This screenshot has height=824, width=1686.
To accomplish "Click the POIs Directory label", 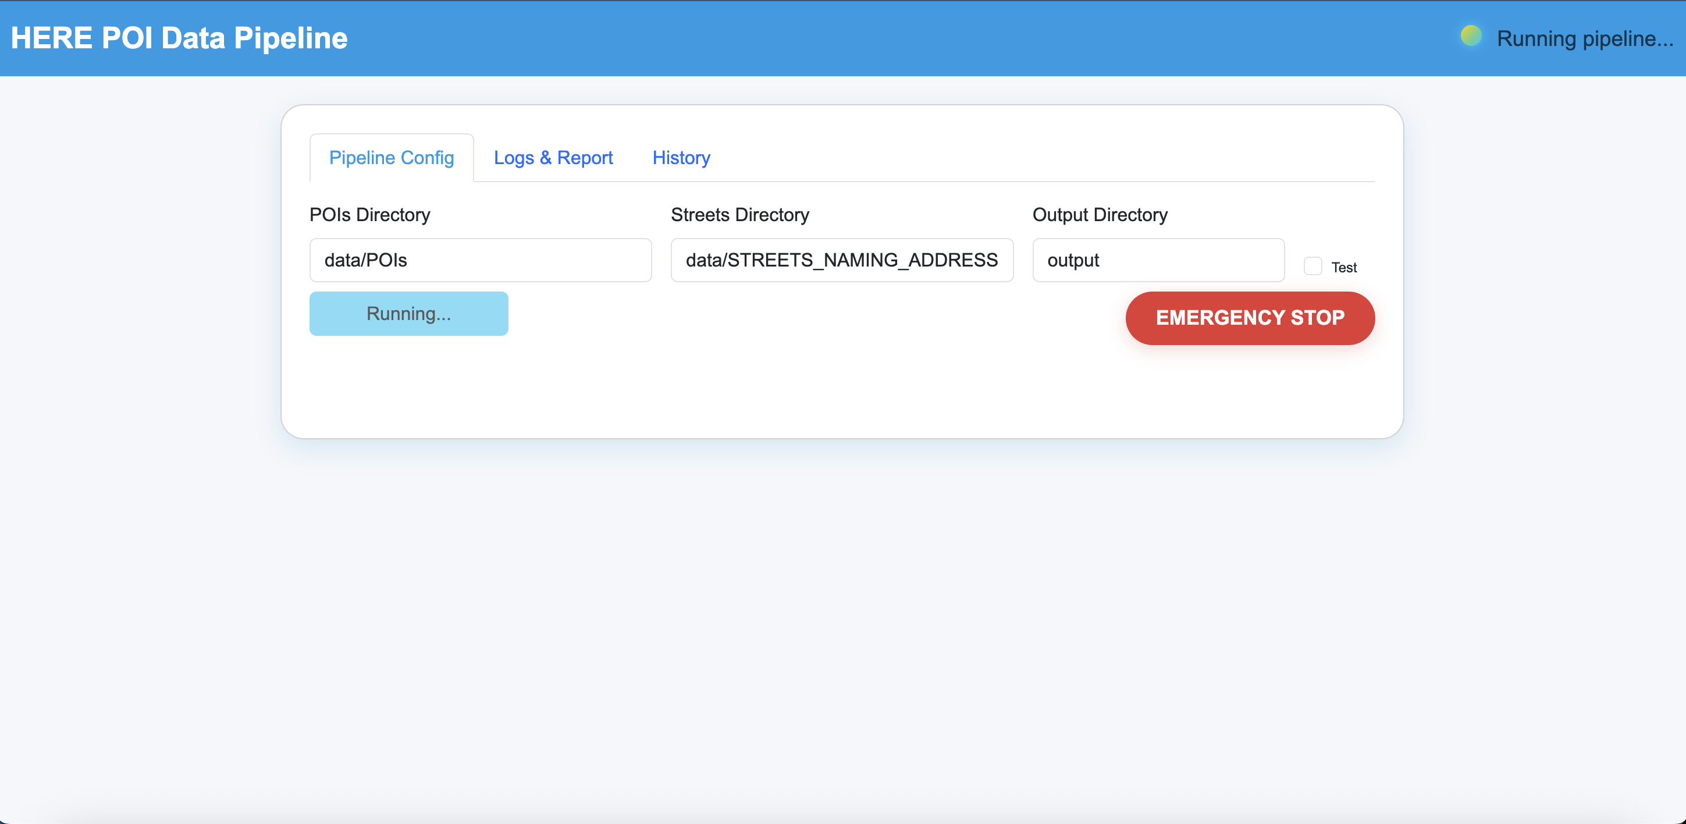I will point(370,215).
